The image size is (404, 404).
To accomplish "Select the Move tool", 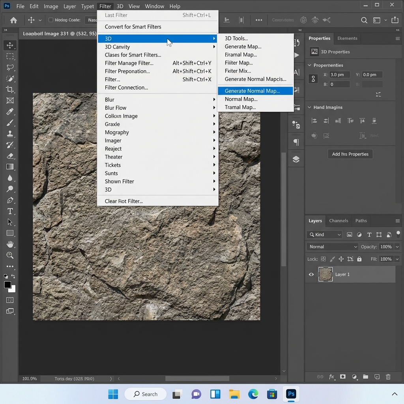I will pos(10,45).
